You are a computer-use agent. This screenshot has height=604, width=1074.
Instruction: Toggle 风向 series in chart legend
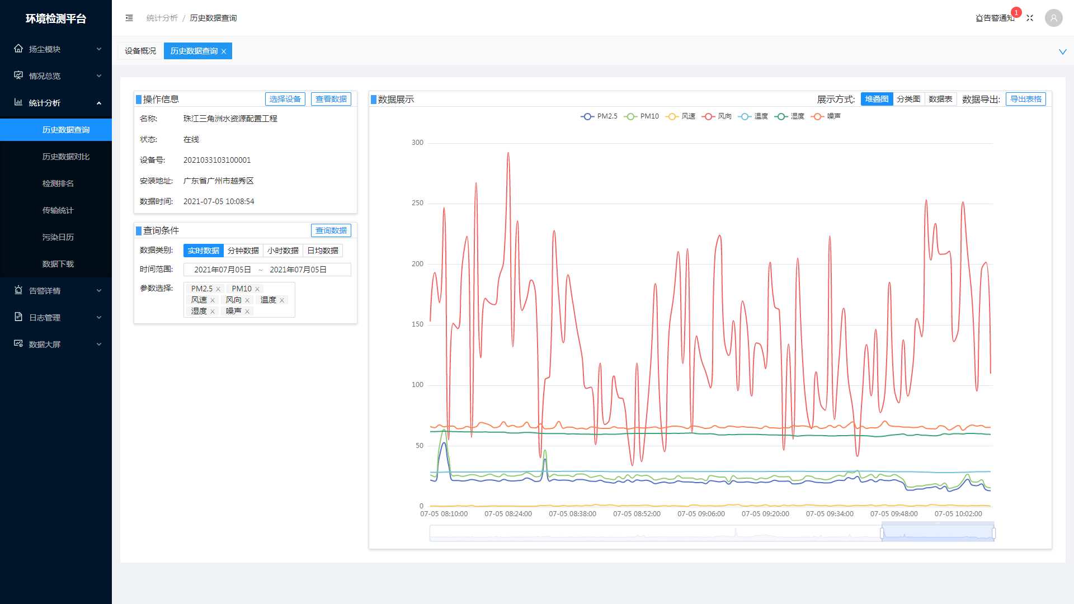[x=717, y=116]
